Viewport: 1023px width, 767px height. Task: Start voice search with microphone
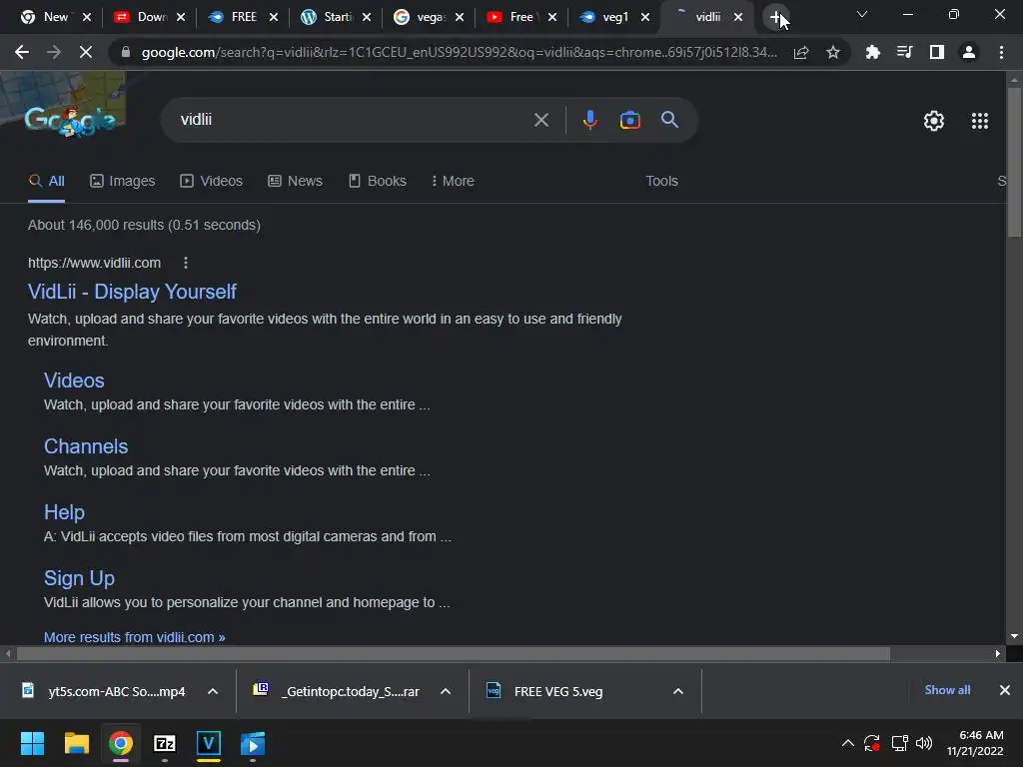[x=589, y=120]
